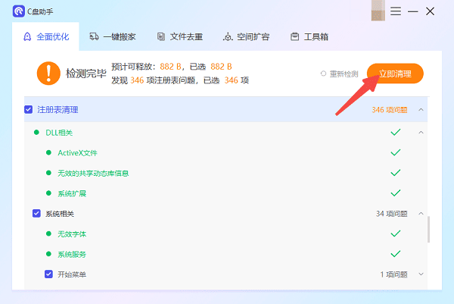Collapse the 系统相关 group chevron
Image resolution: width=454 pixels, height=304 pixels.
coord(421,214)
